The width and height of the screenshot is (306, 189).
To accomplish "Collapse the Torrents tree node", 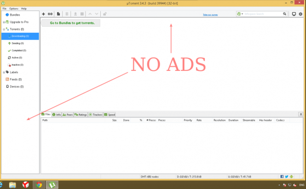I will click(4, 29).
